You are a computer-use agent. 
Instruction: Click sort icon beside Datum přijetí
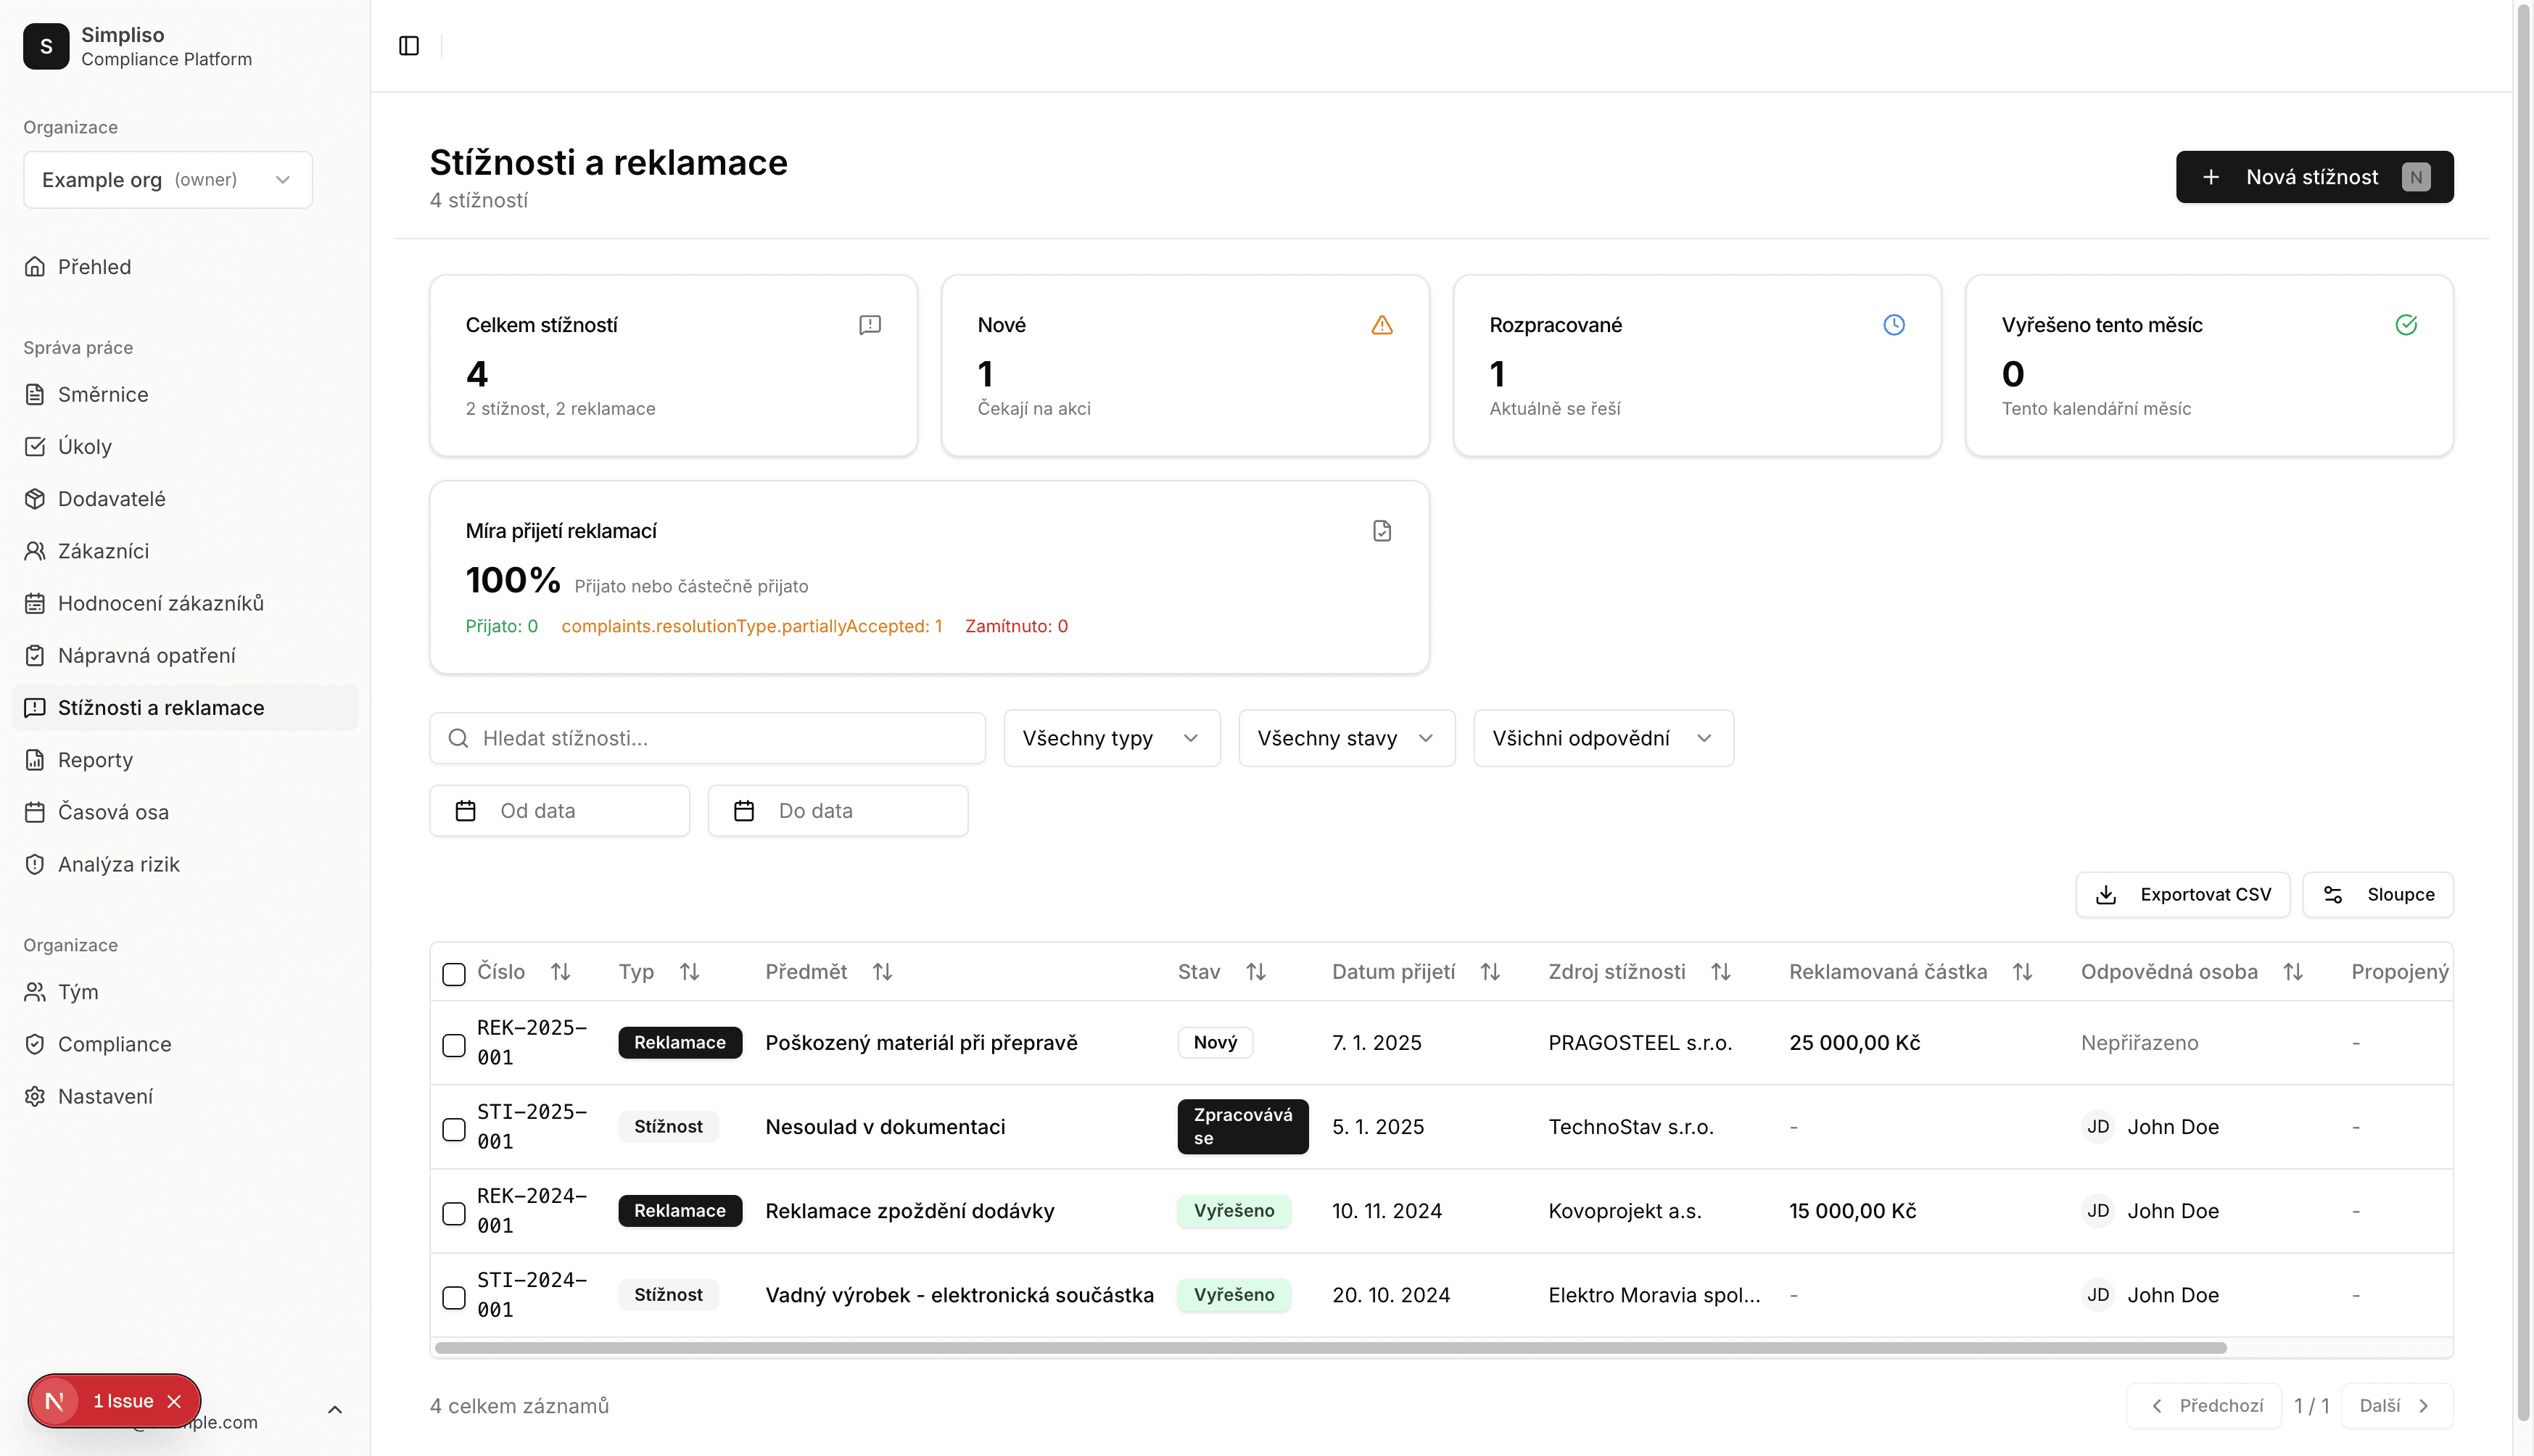click(x=1489, y=972)
